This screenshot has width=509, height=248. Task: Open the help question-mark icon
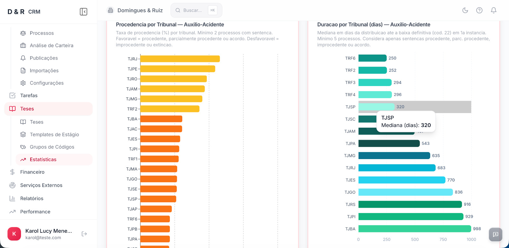click(479, 10)
